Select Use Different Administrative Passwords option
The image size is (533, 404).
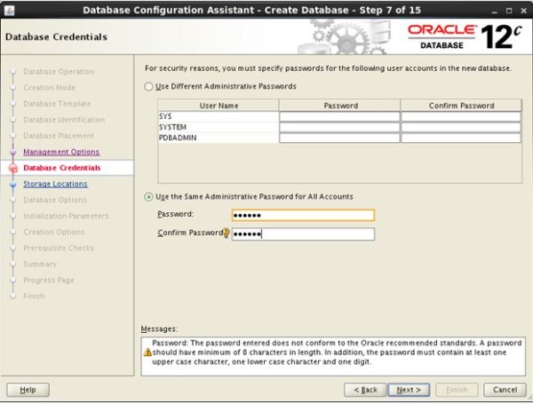tap(148, 87)
